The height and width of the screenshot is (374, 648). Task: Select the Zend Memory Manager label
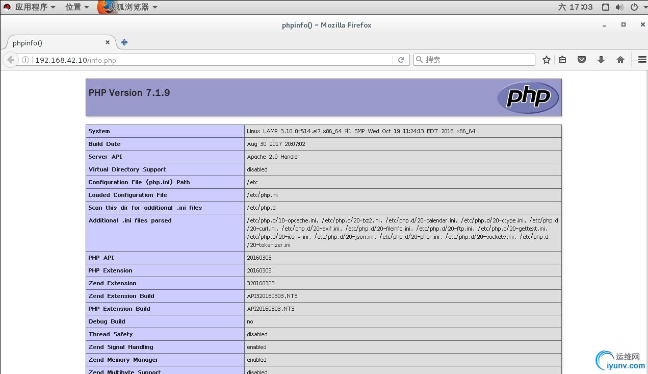(123, 360)
